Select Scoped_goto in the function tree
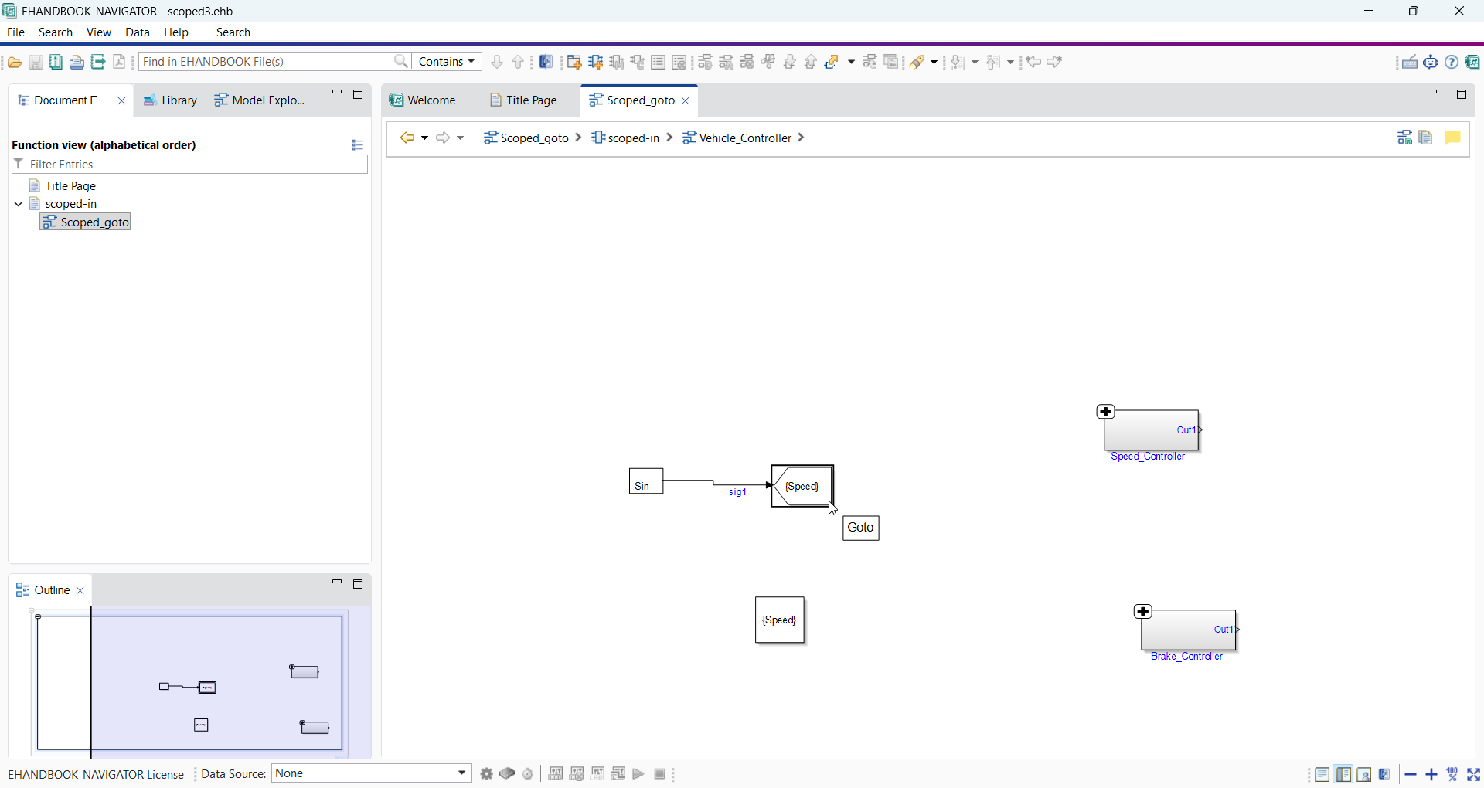Image resolution: width=1484 pixels, height=788 pixels. point(86,222)
